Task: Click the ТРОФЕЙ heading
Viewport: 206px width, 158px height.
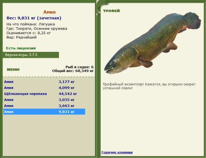Action: [x=111, y=11]
